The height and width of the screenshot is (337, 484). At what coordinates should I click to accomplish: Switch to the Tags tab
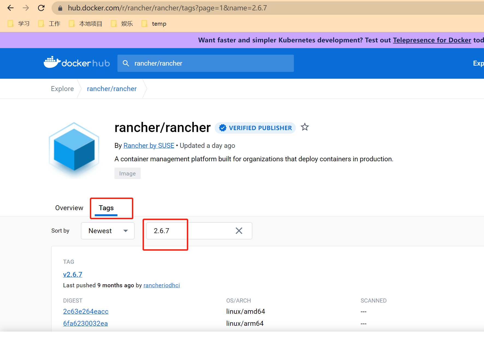[106, 208]
